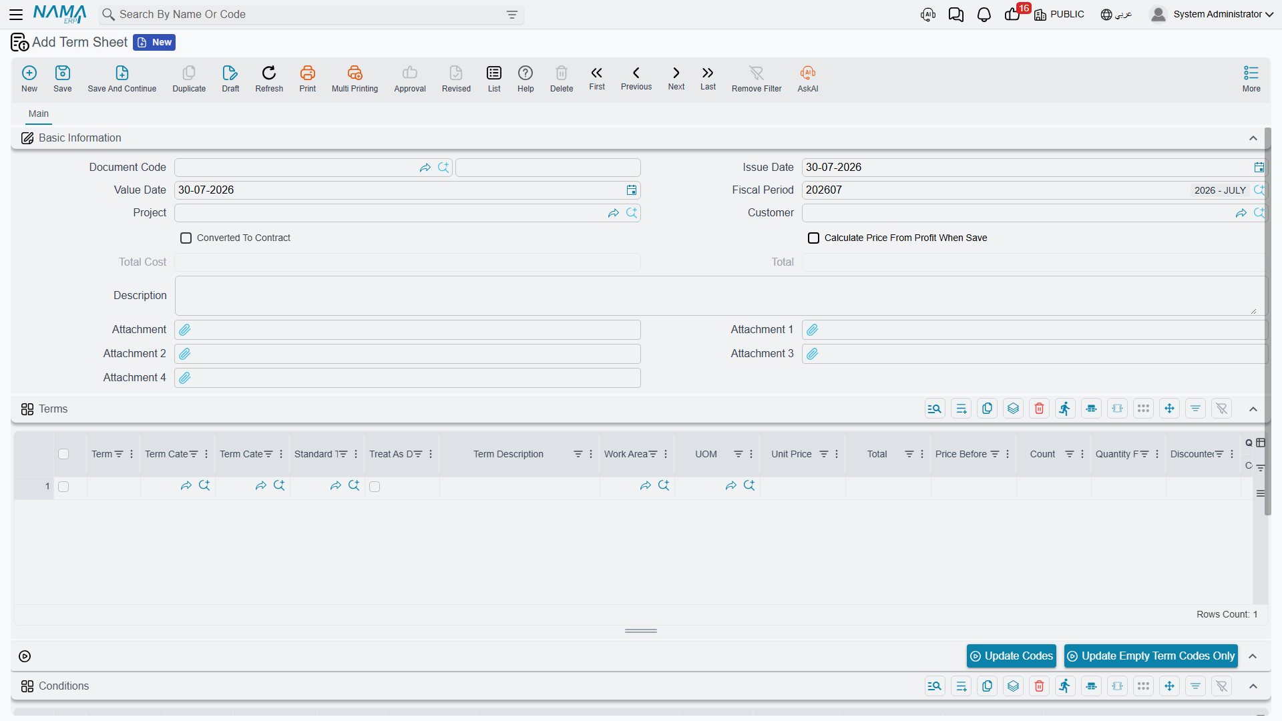Click the Update Codes button
The width and height of the screenshot is (1282, 721).
click(x=1012, y=656)
